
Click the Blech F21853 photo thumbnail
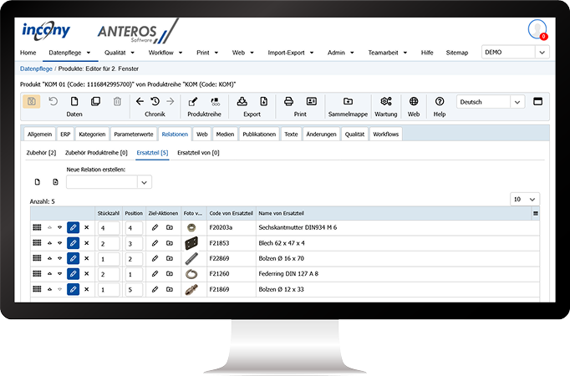tap(191, 243)
